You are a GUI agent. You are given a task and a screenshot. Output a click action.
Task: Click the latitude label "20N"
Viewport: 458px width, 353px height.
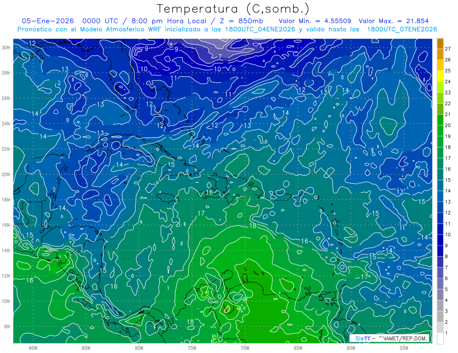click(6, 174)
